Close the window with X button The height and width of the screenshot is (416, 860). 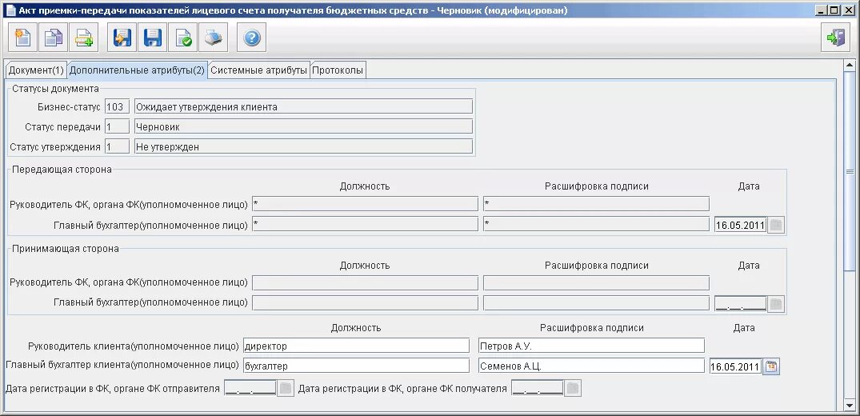click(847, 10)
